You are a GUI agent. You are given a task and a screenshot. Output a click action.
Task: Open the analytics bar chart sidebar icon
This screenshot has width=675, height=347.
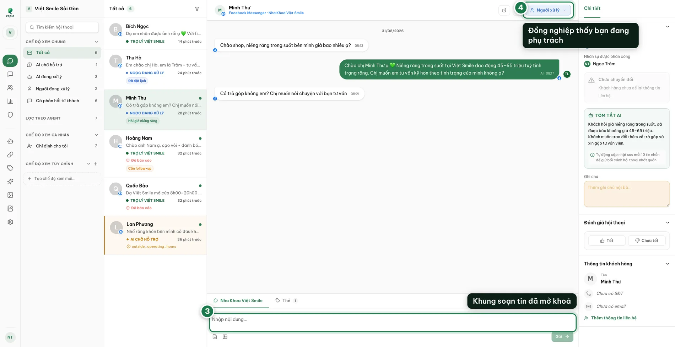coord(10,101)
